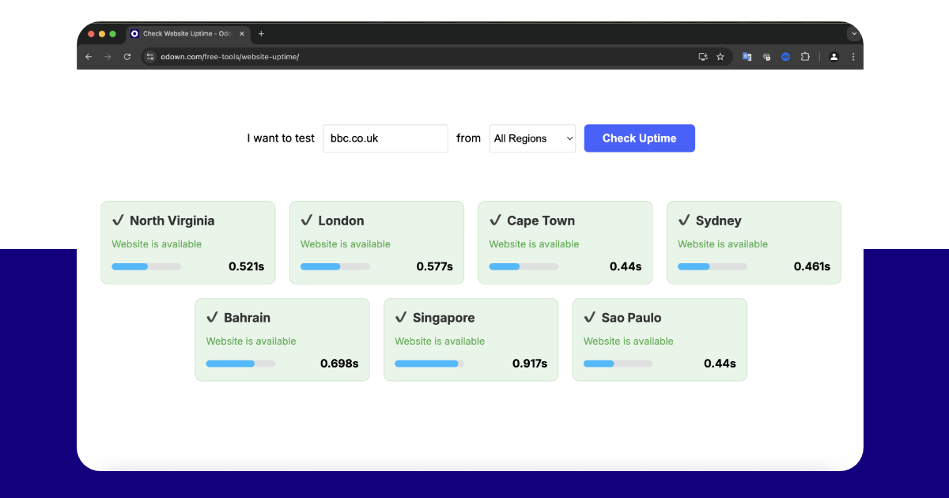Click the London region title

[342, 221]
